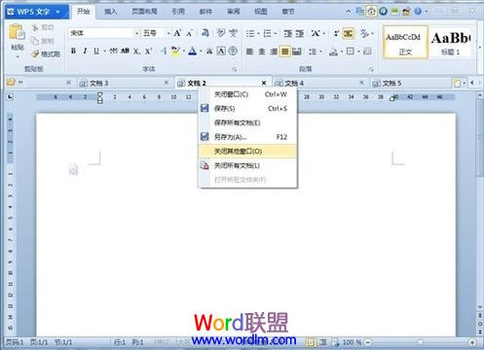Choose 关闭窗口(C) in context menu
Screen dimensions: 484x350
[x=247, y=94]
